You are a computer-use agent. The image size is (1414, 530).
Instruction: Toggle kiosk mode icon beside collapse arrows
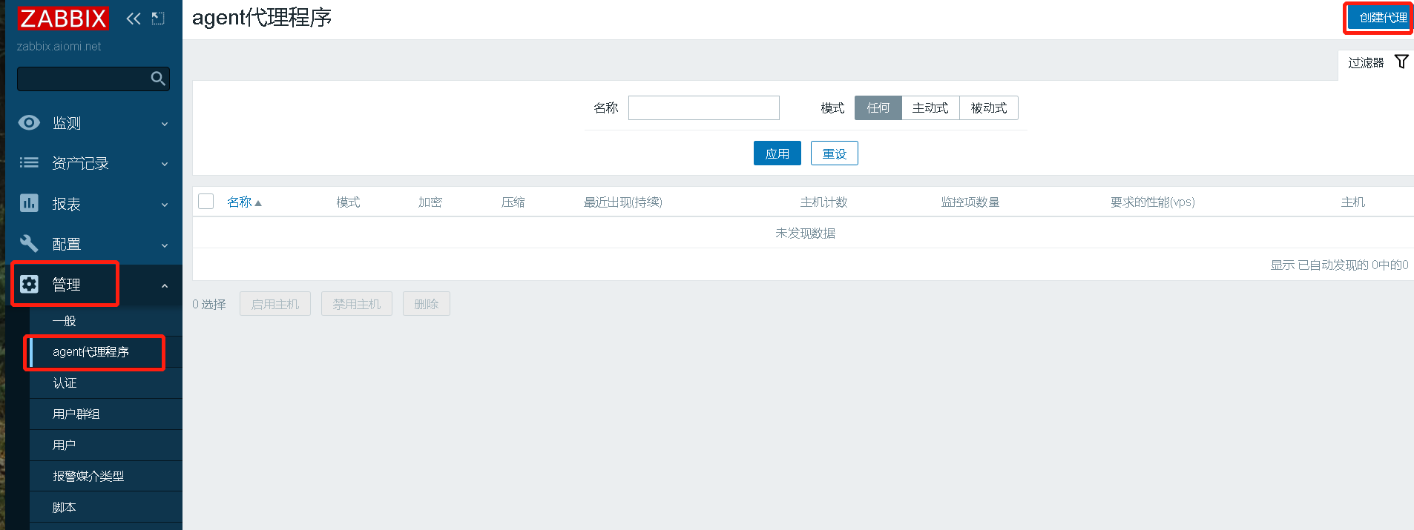coord(158,19)
